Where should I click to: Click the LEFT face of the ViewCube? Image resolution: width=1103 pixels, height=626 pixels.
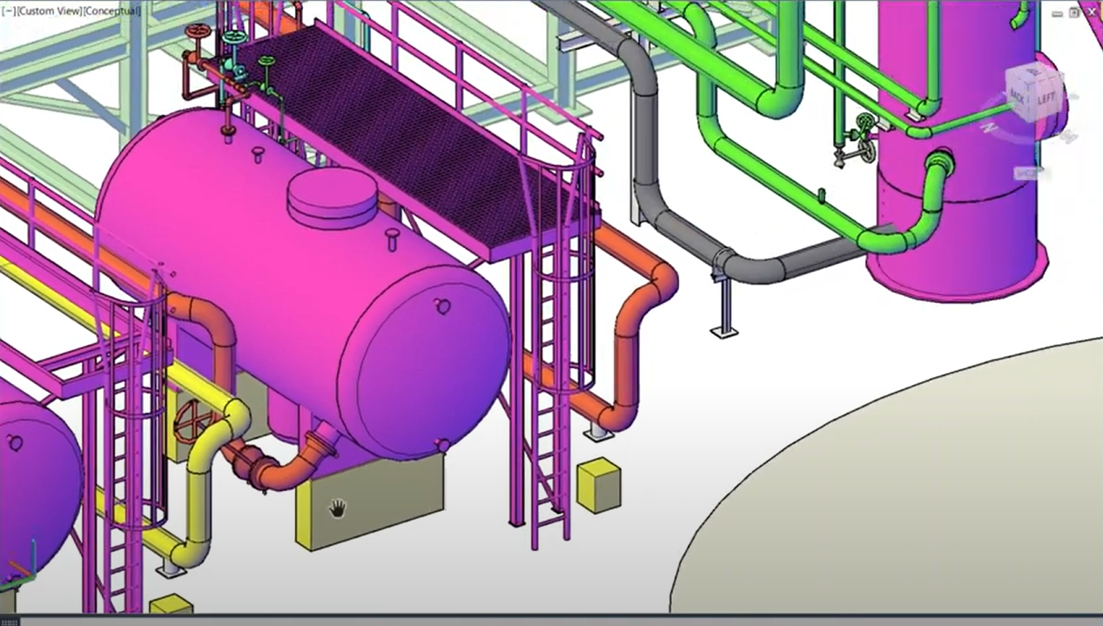click(x=1046, y=98)
